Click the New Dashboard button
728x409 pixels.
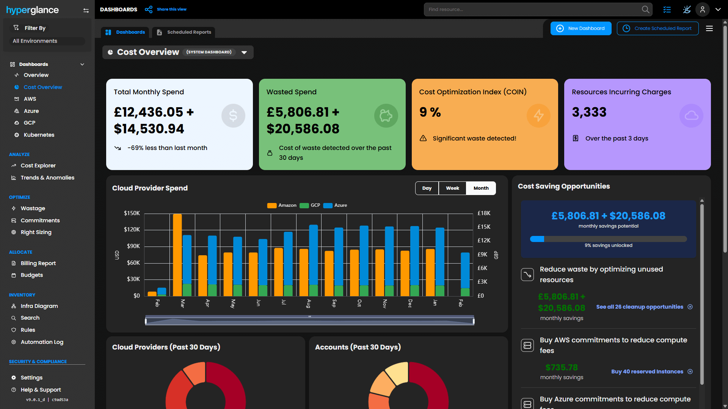coord(581,28)
